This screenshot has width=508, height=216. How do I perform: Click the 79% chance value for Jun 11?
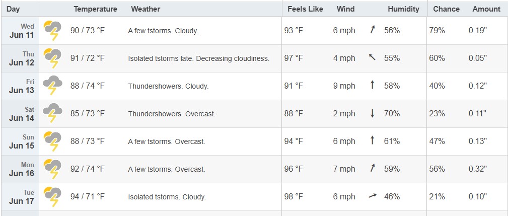[x=437, y=31]
